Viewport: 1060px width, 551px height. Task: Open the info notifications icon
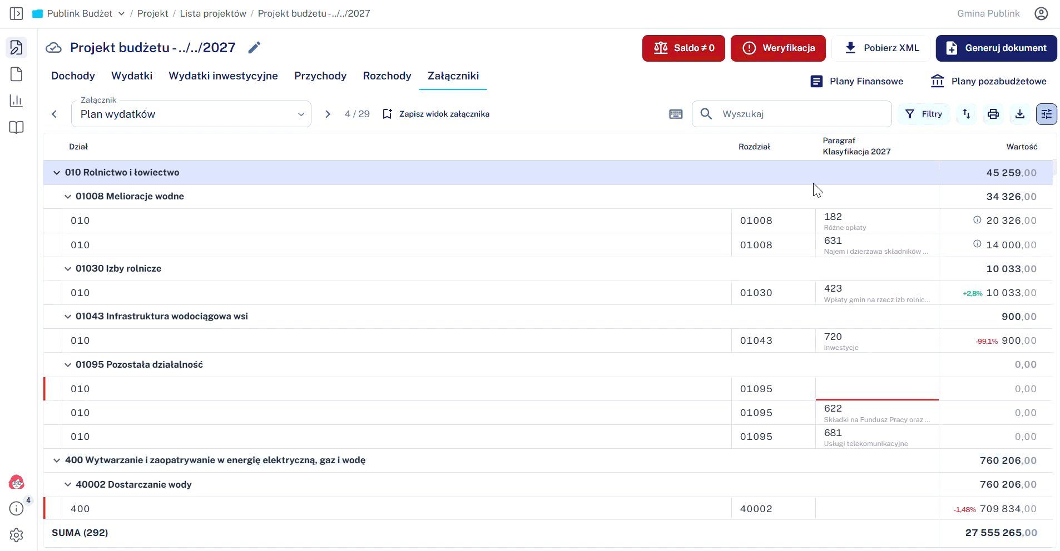coord(17,508)
